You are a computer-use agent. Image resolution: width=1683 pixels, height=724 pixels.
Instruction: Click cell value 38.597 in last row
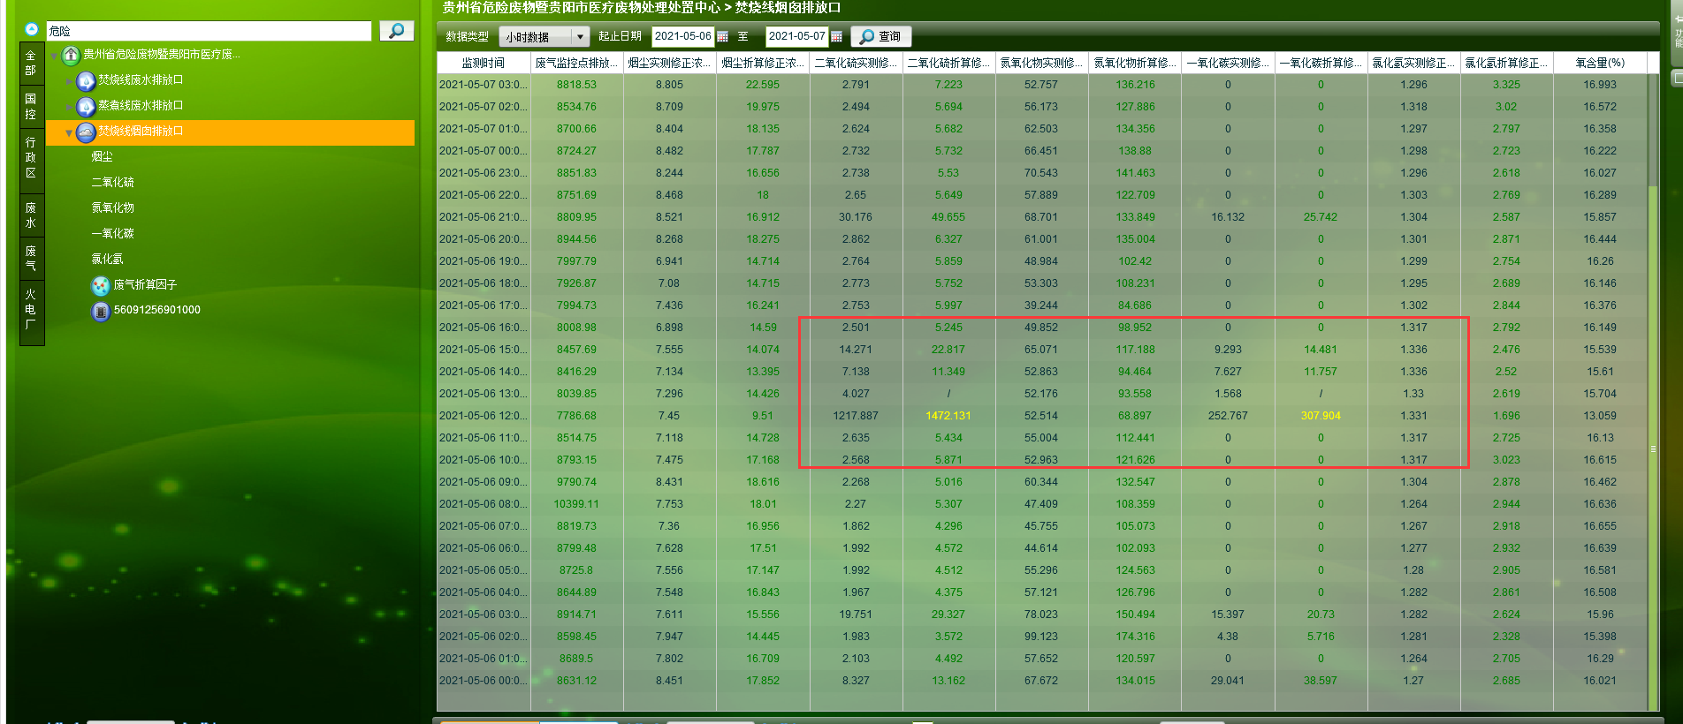pyautogui.click(x=1321, y=681)
